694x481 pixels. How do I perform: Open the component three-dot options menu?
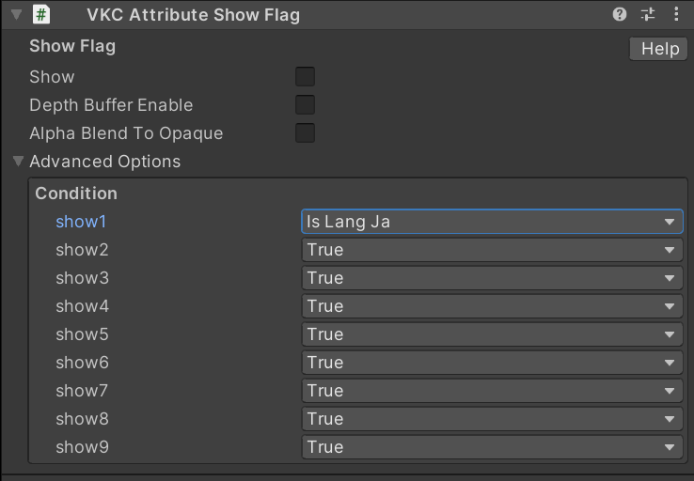(x=676, y=14)
